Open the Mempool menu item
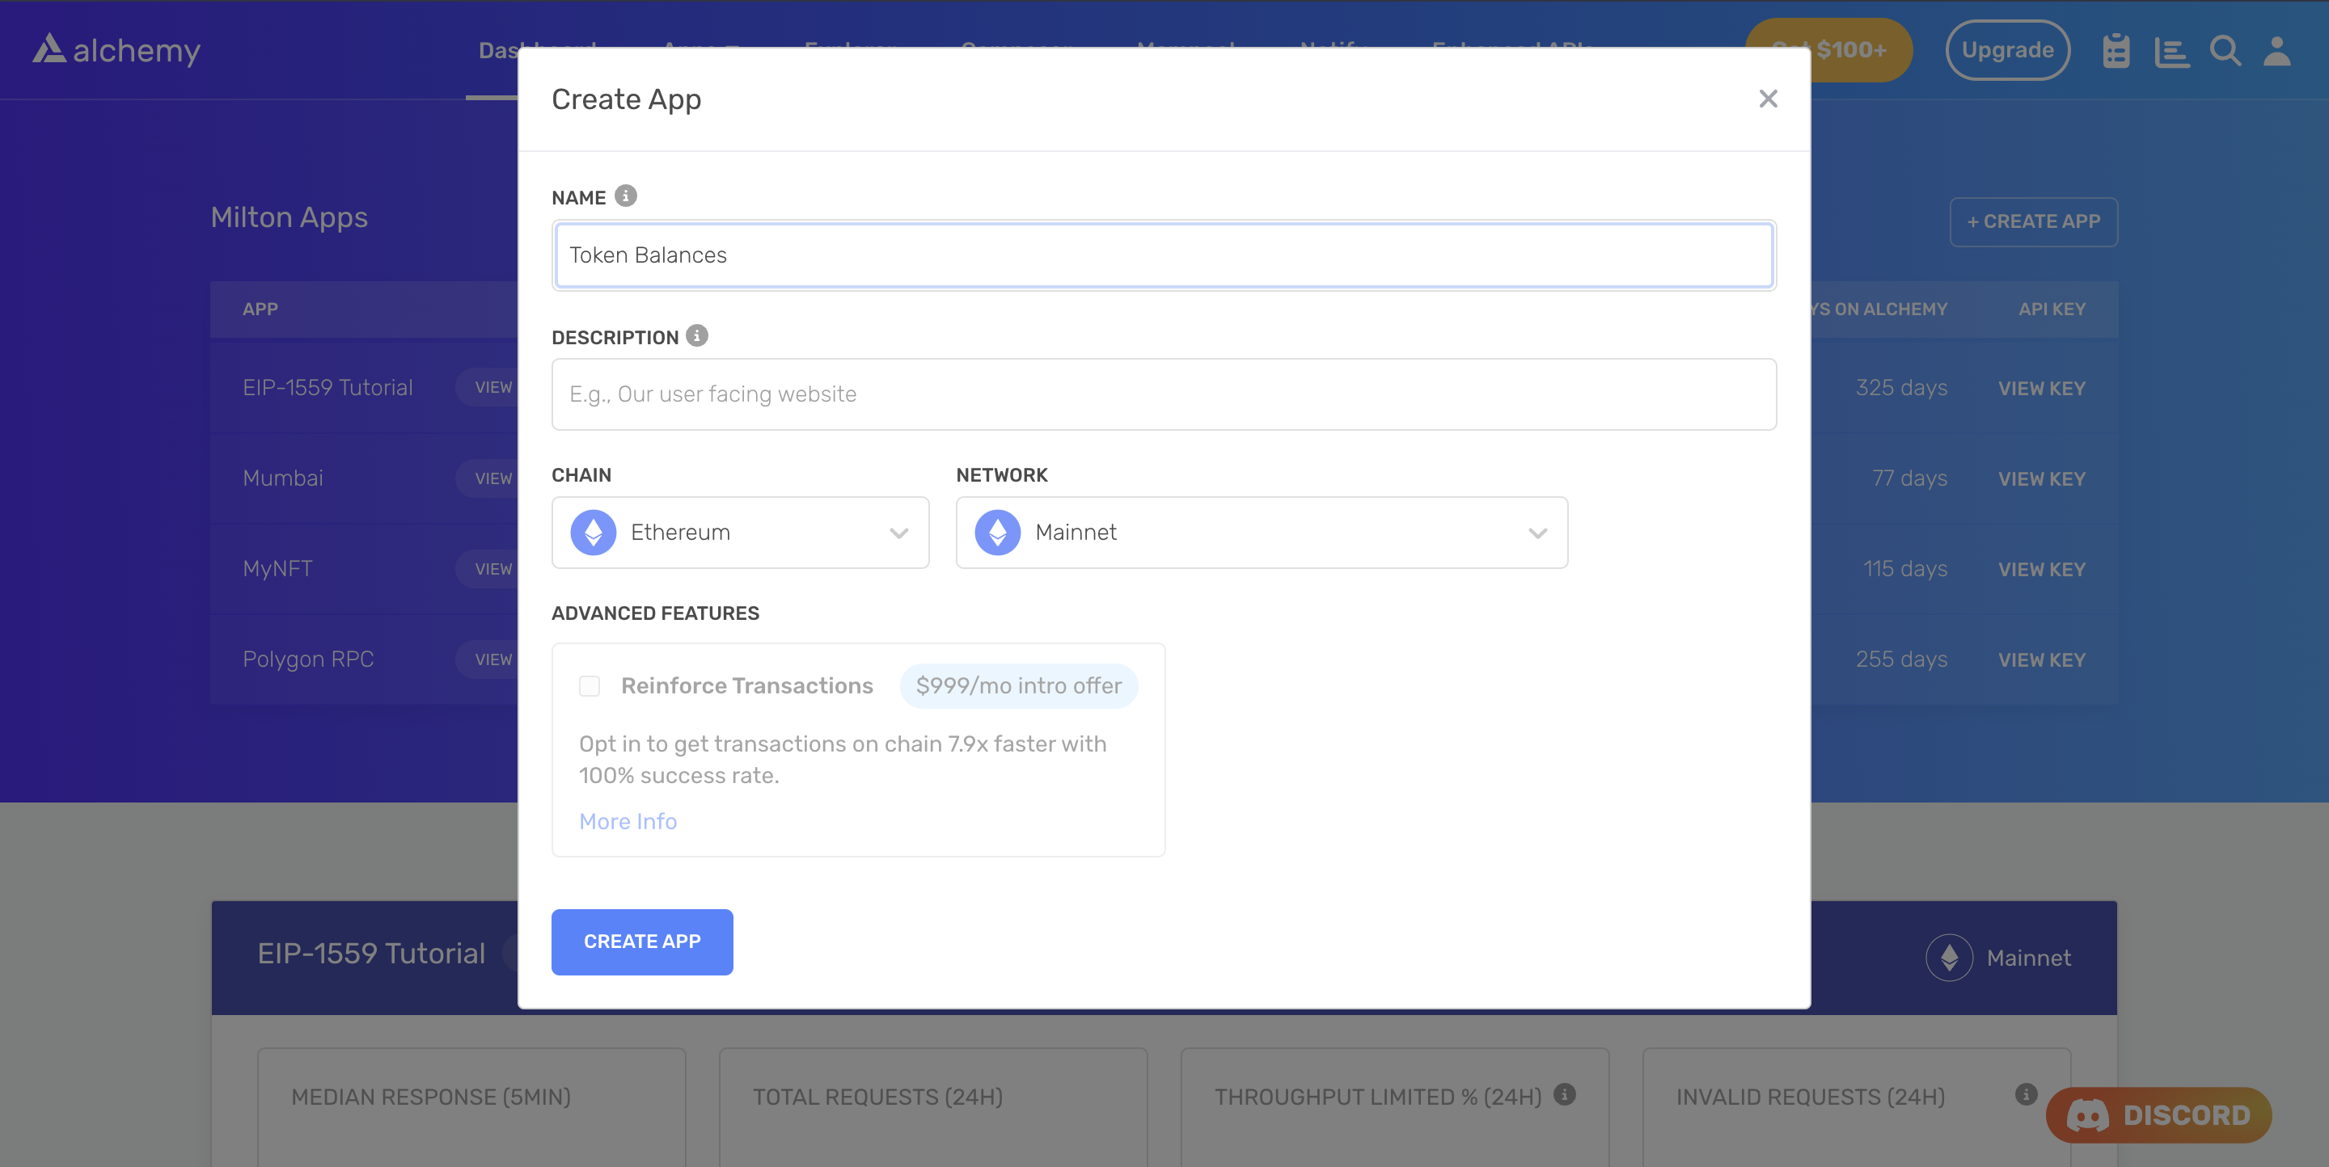 pos(1186,51)
